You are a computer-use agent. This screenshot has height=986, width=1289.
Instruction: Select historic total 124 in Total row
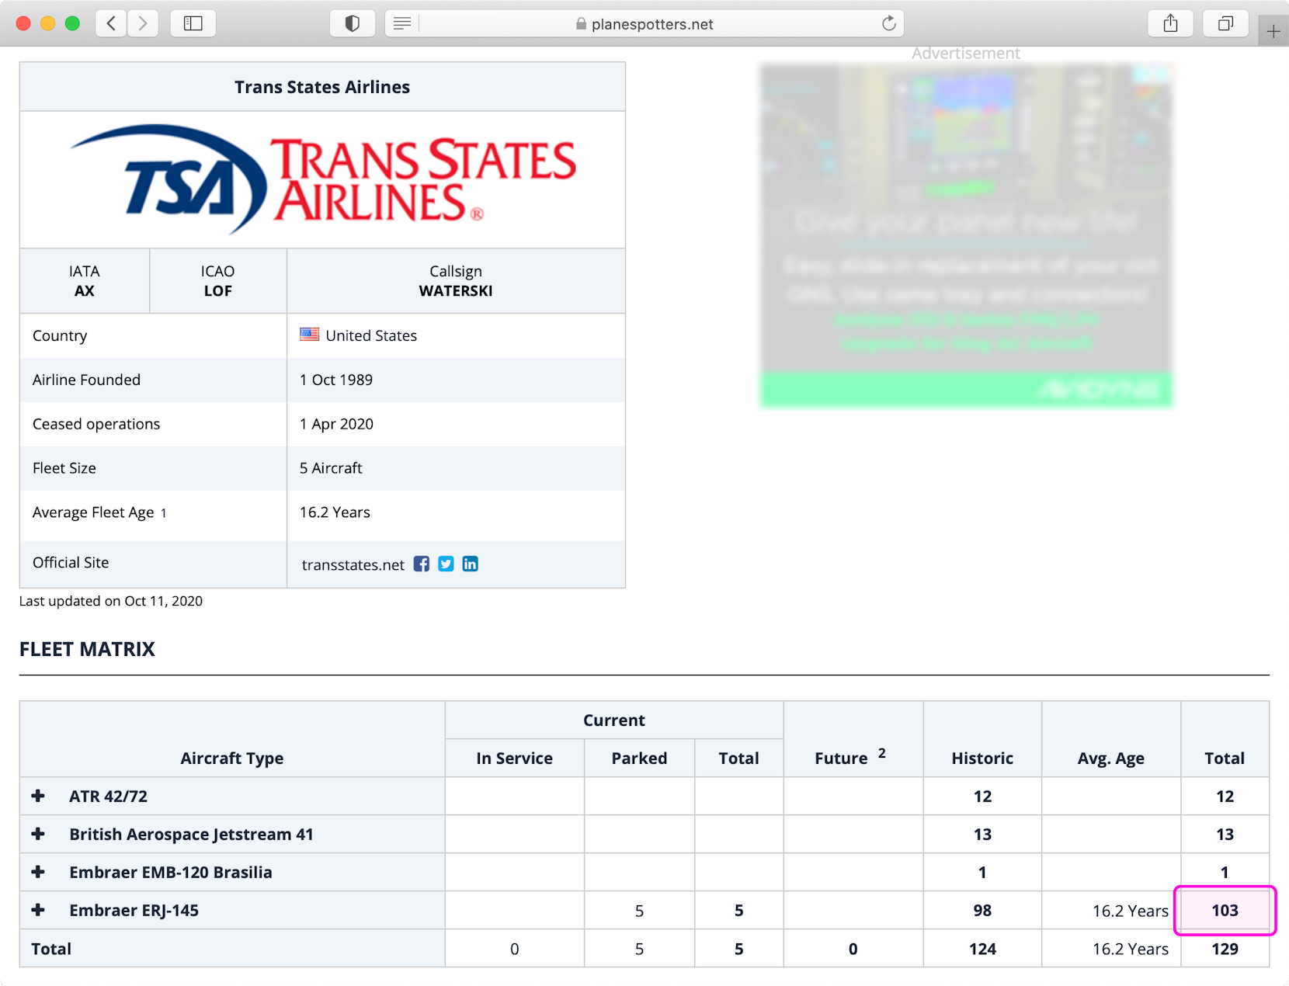982,949
